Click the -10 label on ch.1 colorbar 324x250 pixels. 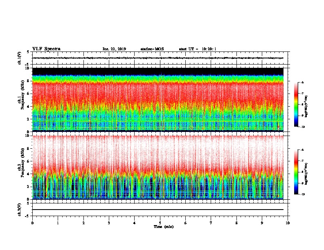[x=302, y=127]
